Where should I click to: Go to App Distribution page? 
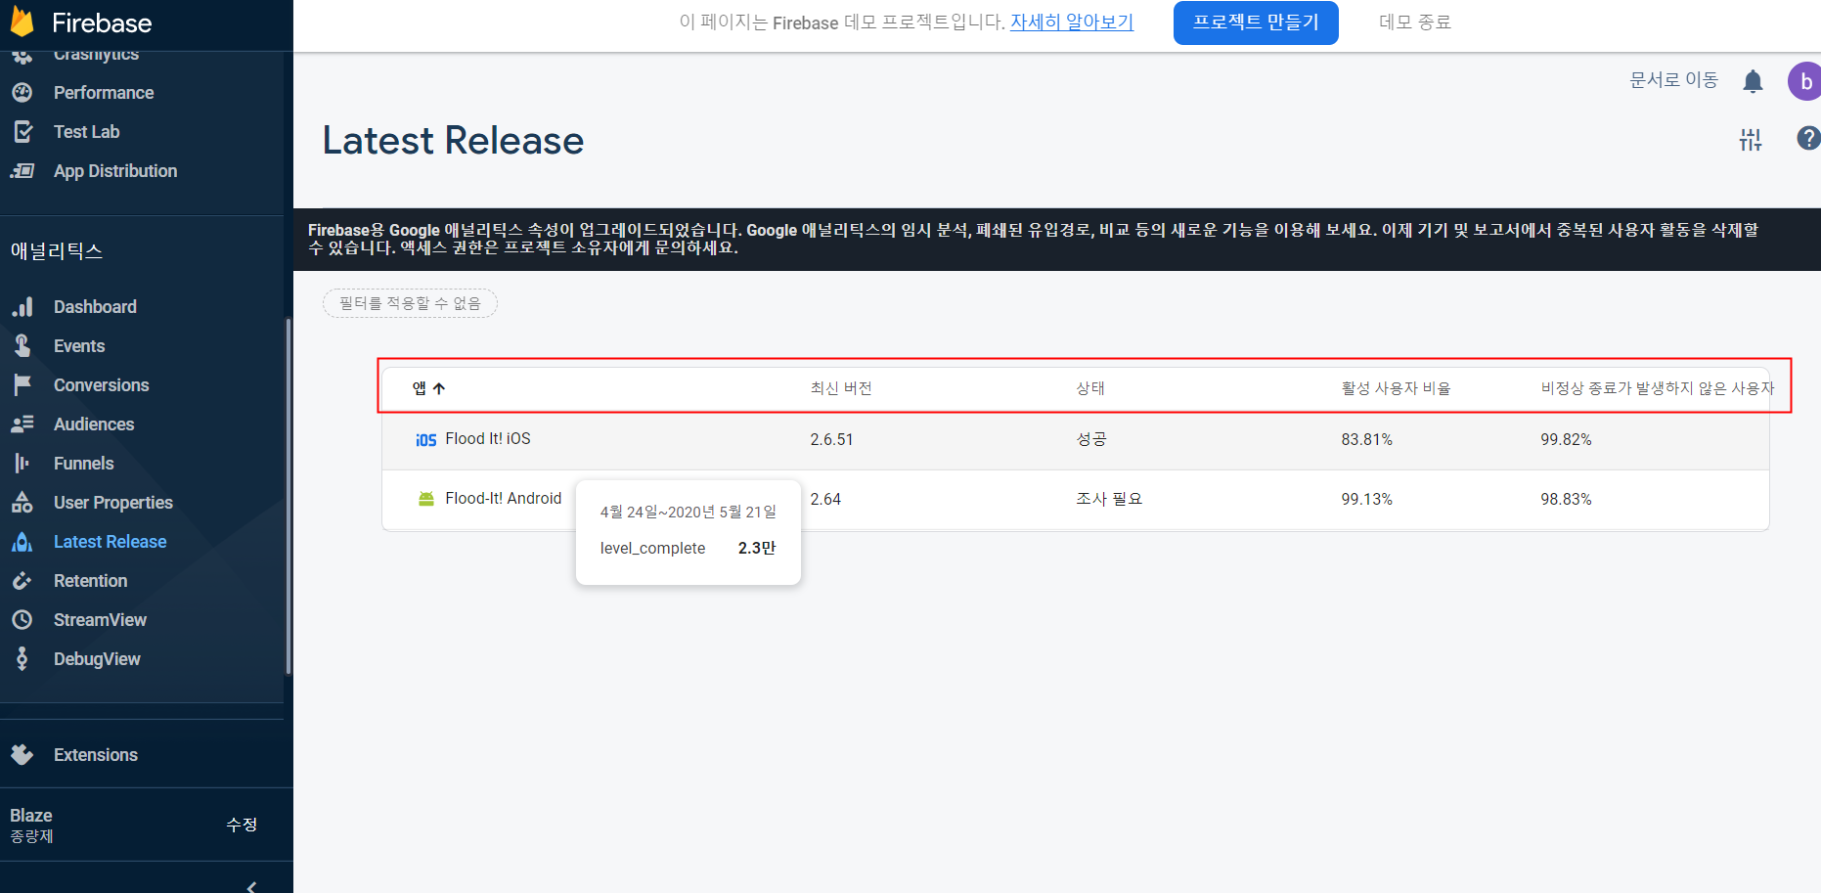[115, 171]
